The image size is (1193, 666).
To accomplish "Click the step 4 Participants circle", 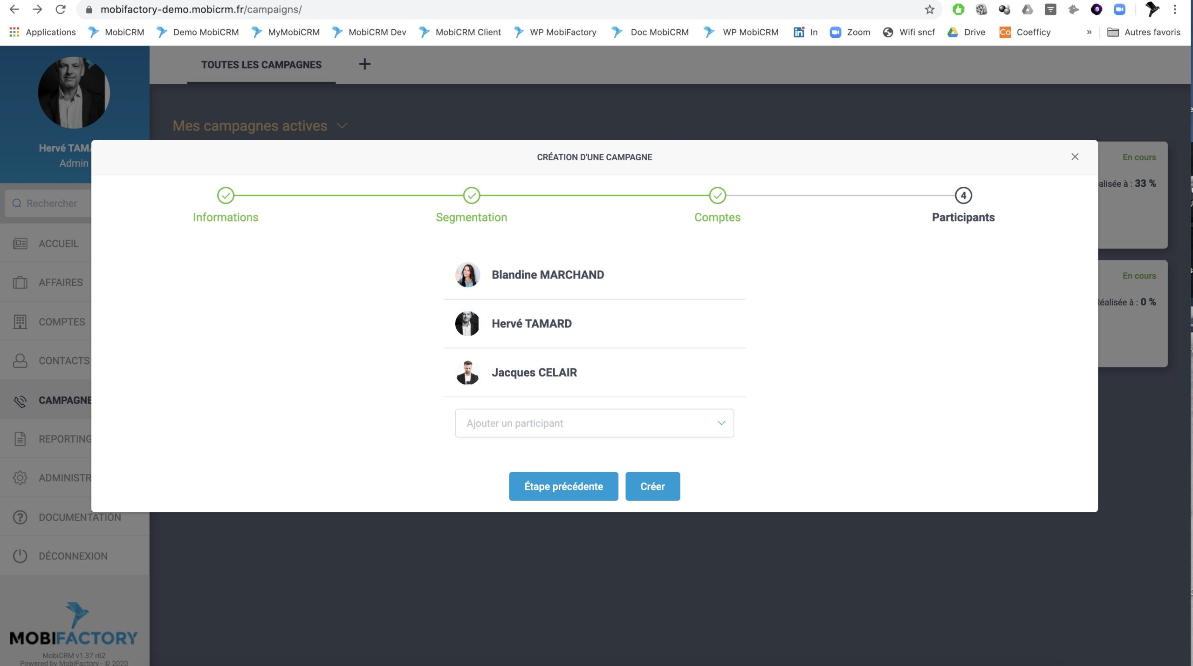I will pos(963,196).
